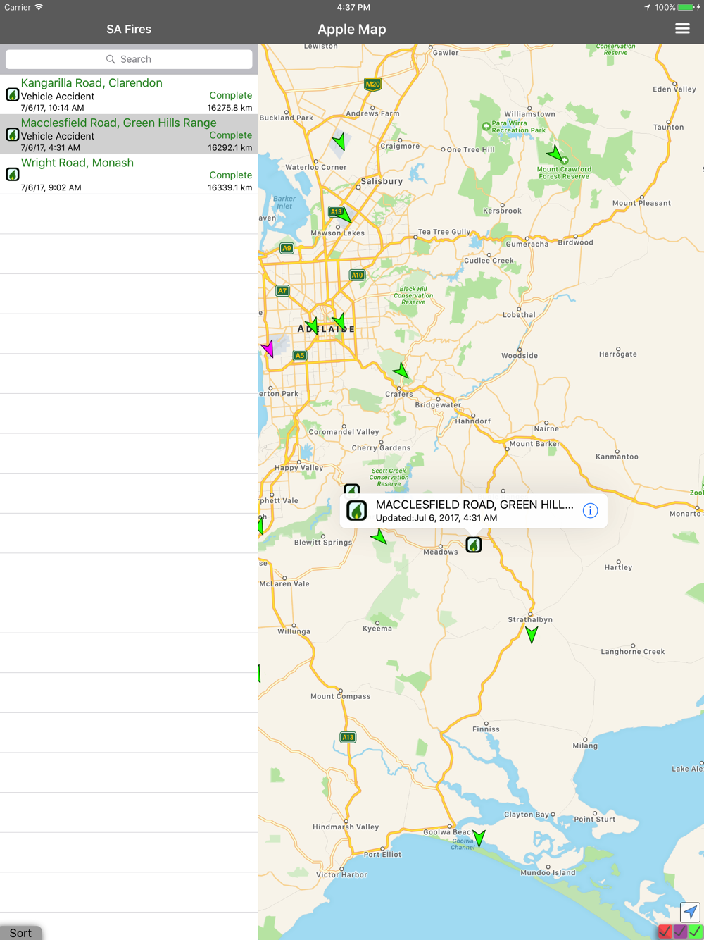Tap the 16275.8 km distance value
This screenshot has width=704, height=940.
(x=230, y=108)
